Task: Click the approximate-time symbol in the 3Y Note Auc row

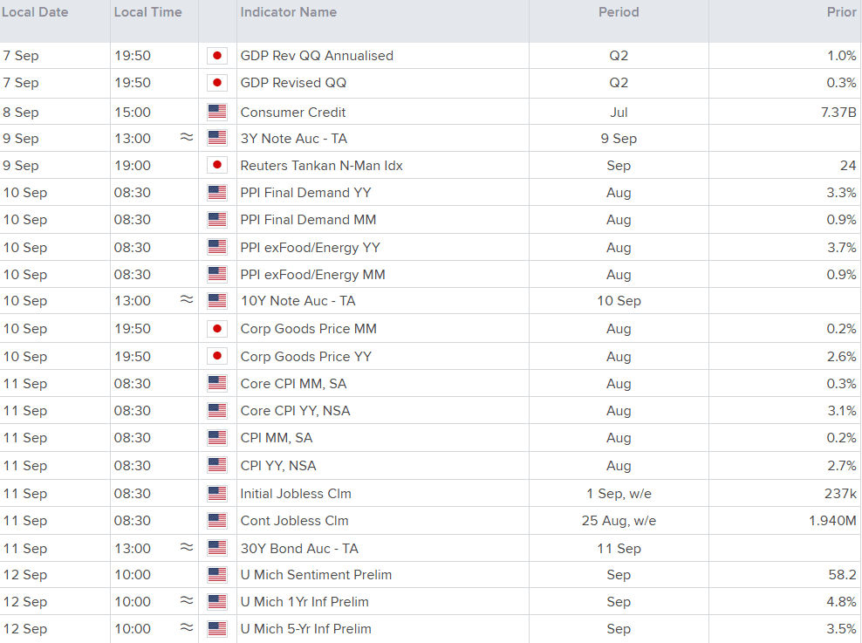Action: pyautogui.click(x=187, y=137)
